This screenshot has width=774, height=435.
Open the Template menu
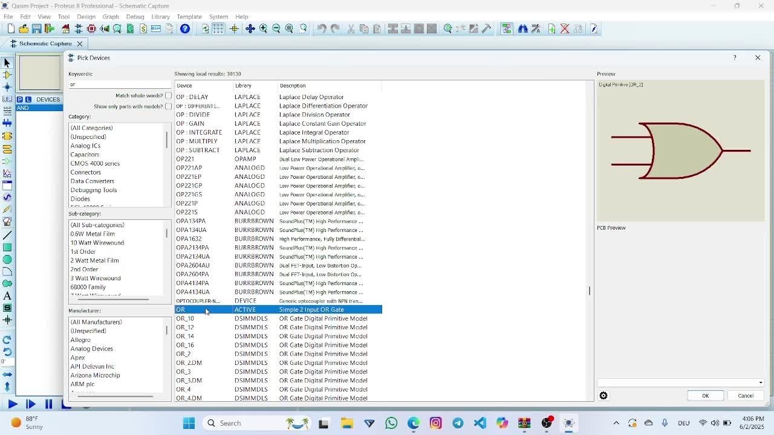[189, 16]
